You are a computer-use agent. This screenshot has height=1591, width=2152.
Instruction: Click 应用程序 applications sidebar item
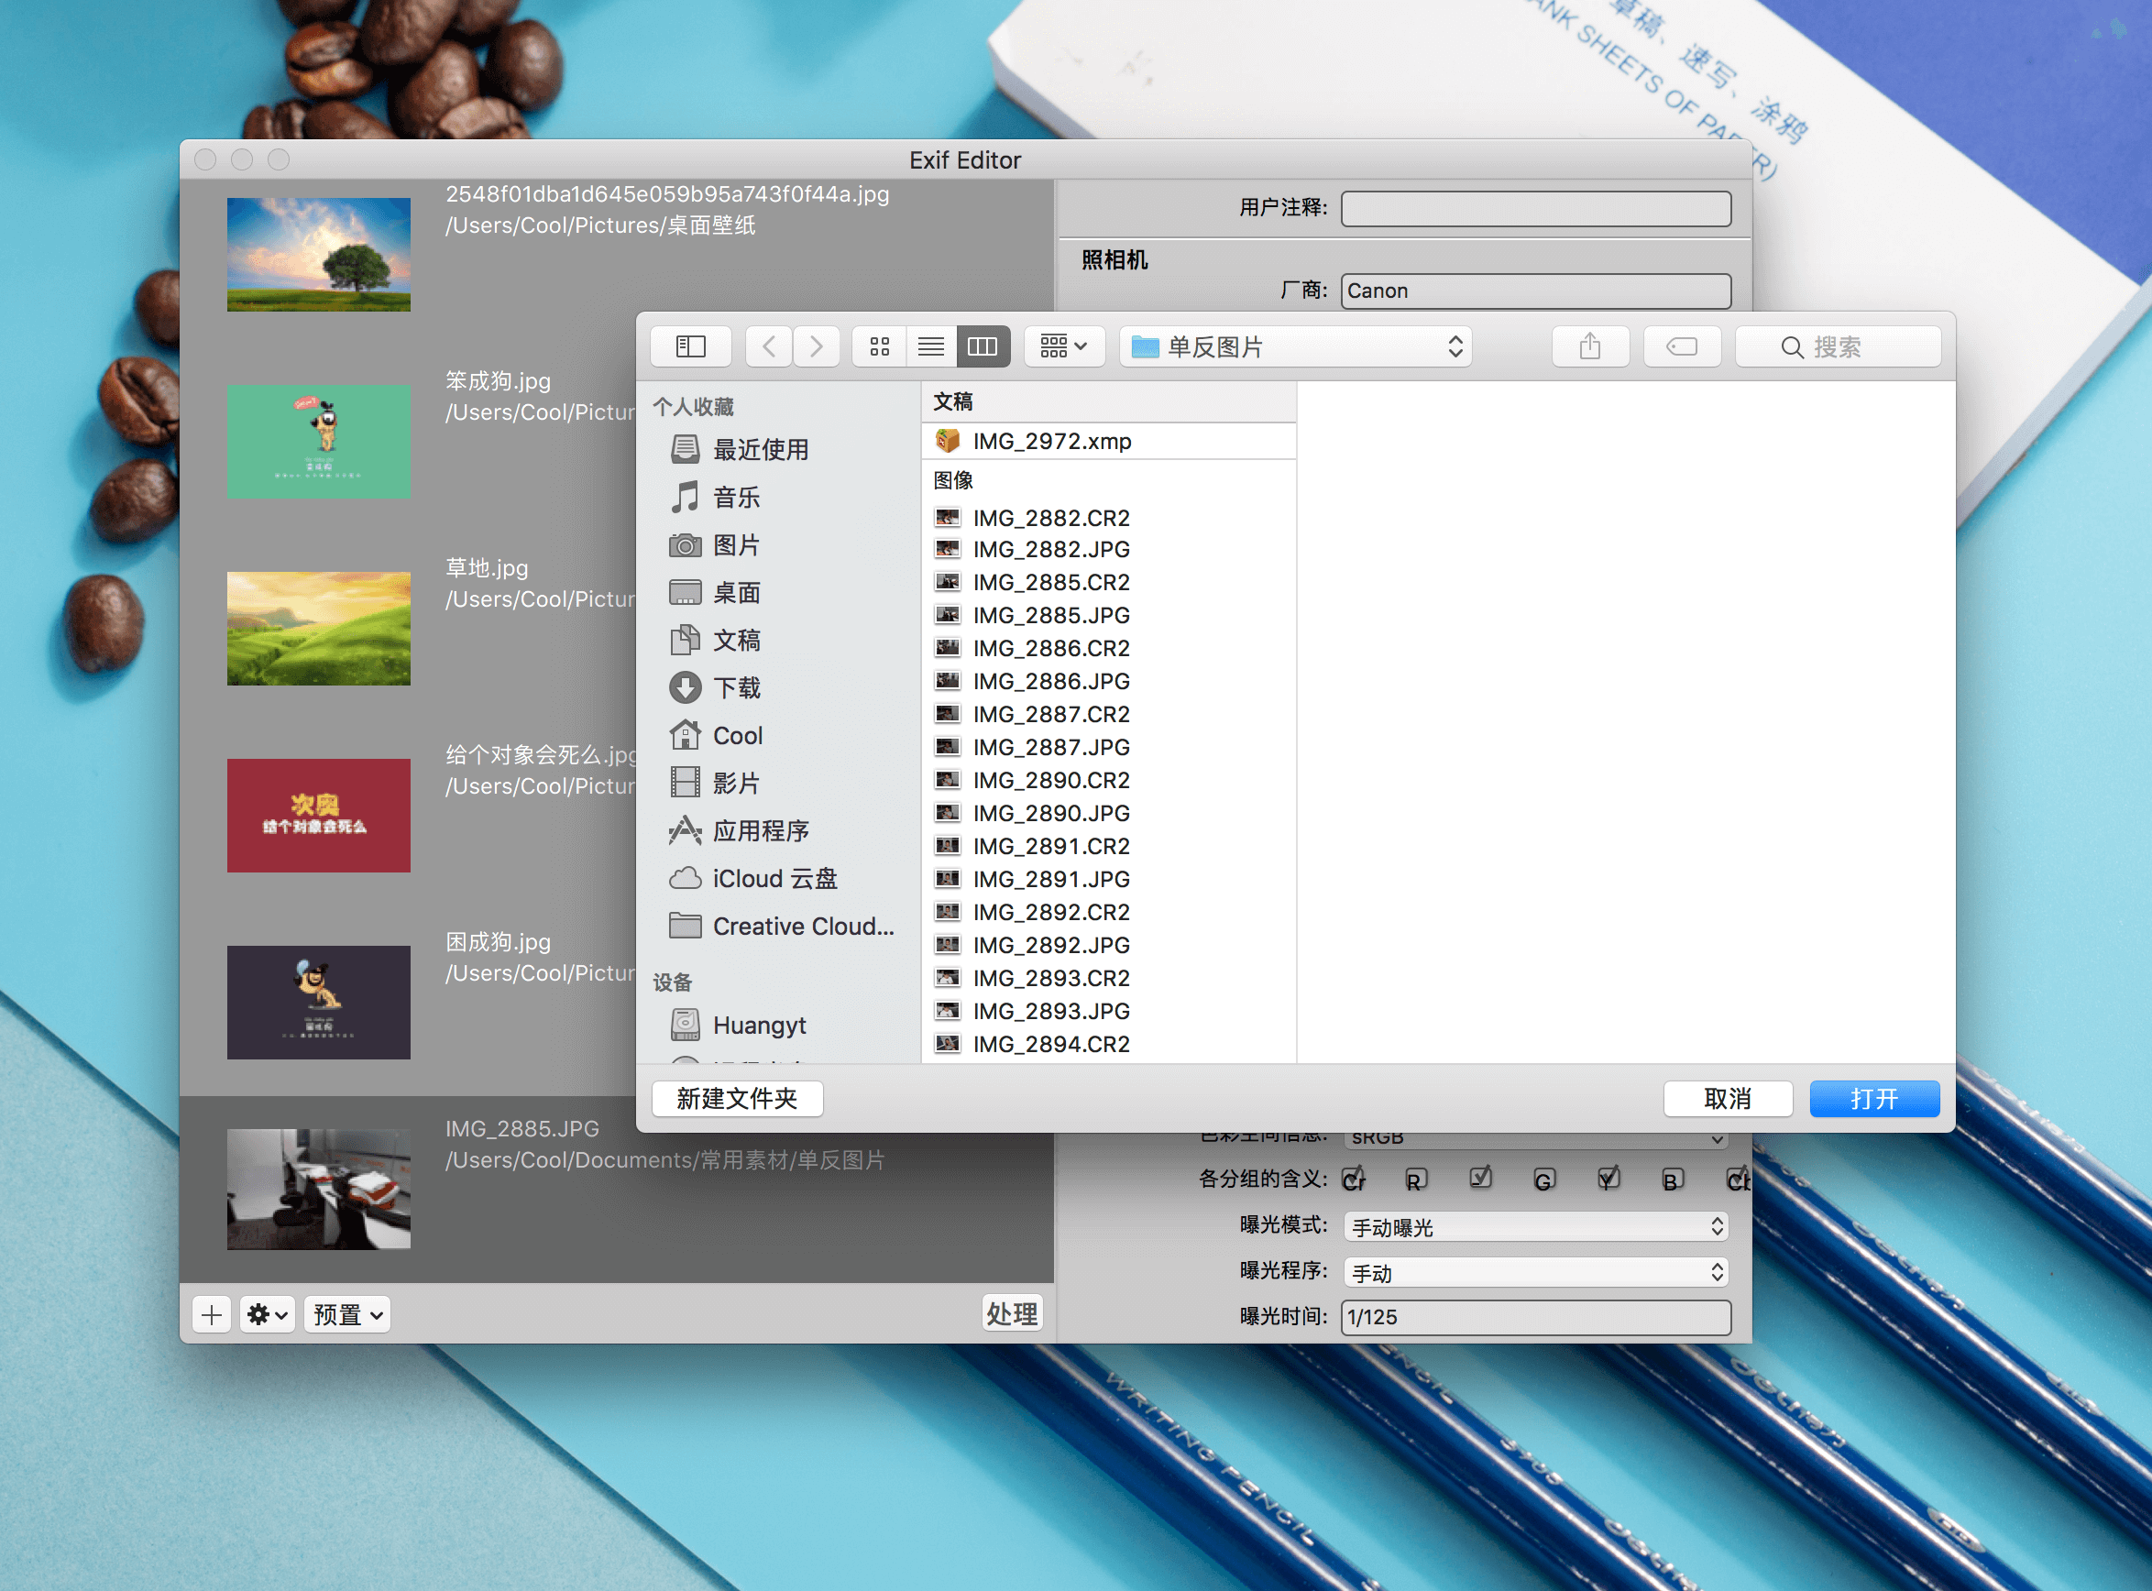[x=759, y=828]
